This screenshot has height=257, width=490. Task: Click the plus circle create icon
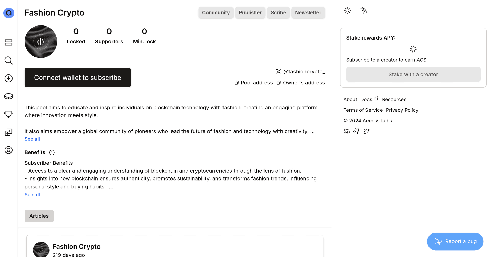point(8,78)
